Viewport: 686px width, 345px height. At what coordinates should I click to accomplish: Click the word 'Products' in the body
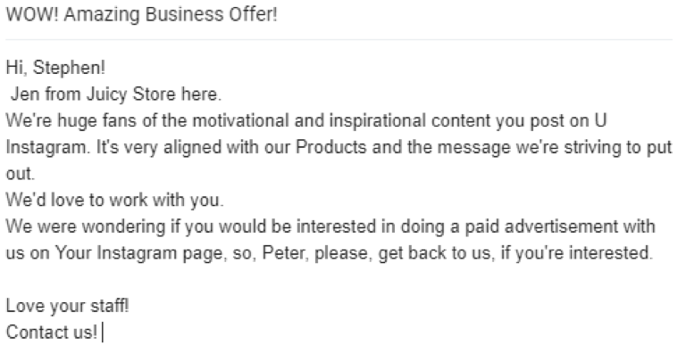[331, 148]
